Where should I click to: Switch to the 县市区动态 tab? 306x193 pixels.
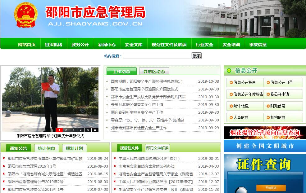154,72
